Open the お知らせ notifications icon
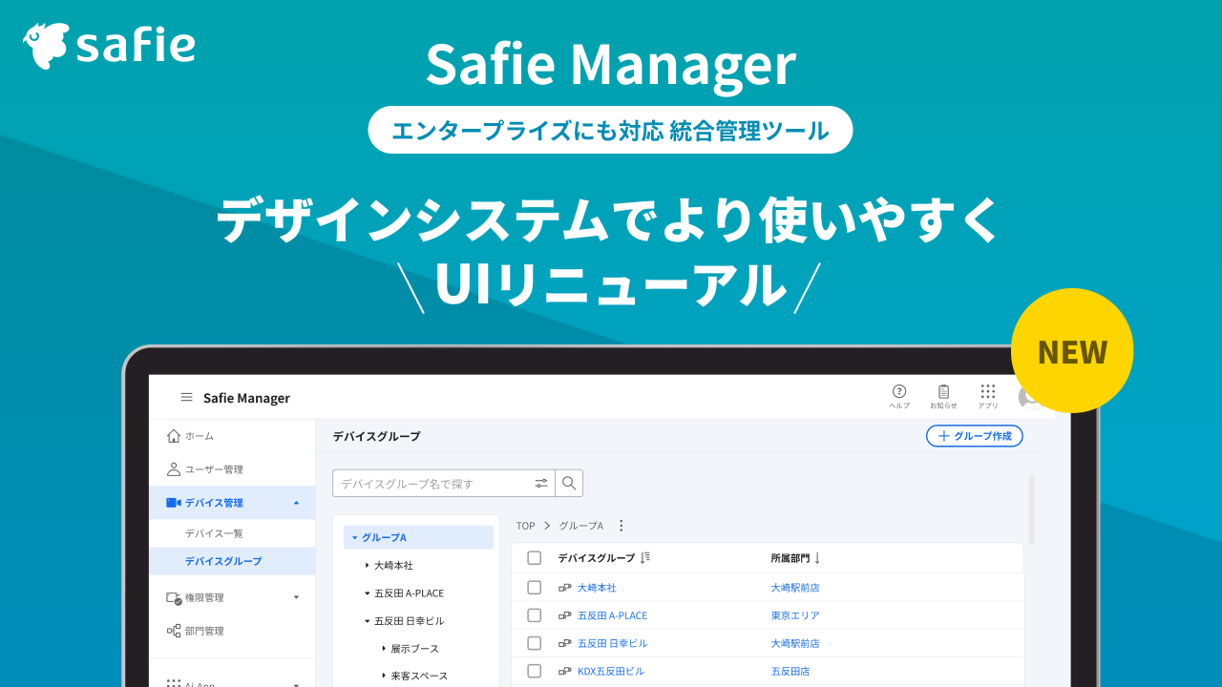Screen dimensions: 1222x687 pyautogui.click(x=943, y=391)
